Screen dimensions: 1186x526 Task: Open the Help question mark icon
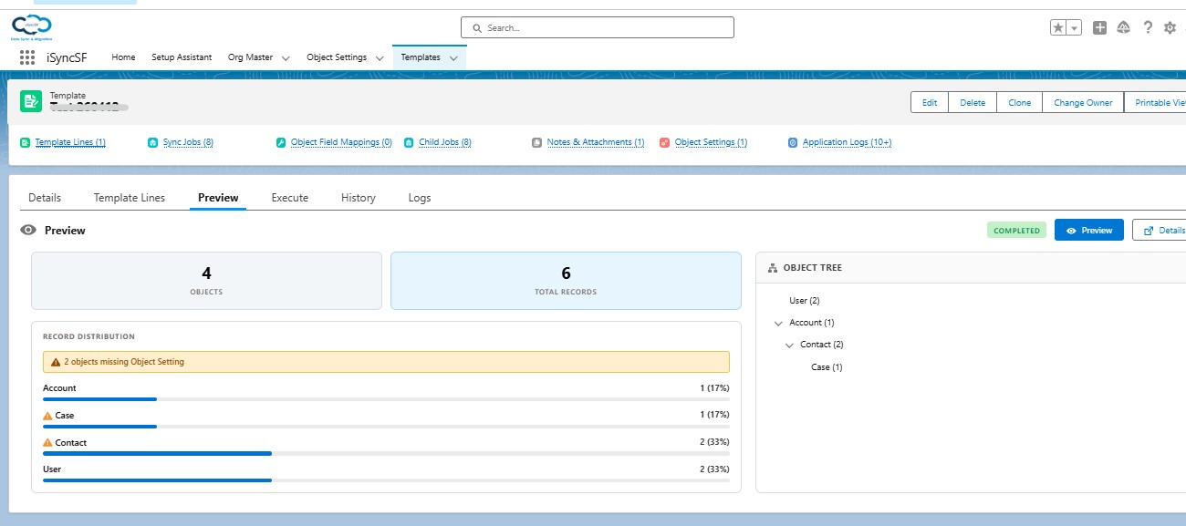tap(1148, 28)
